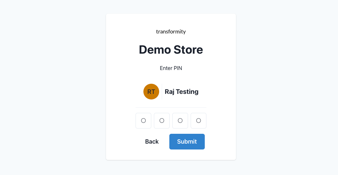Click the vertical separator beside the avatar

[x=162, y=92]
